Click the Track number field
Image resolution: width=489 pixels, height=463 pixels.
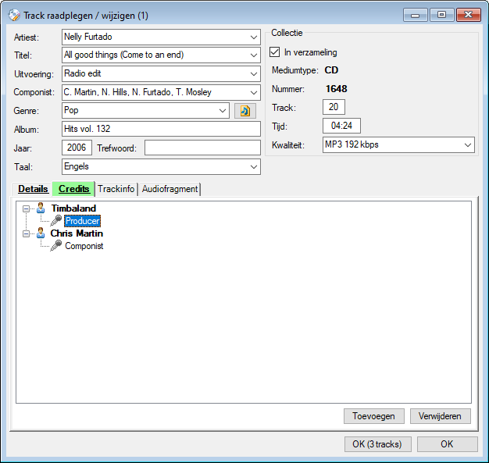pos(334,107)
